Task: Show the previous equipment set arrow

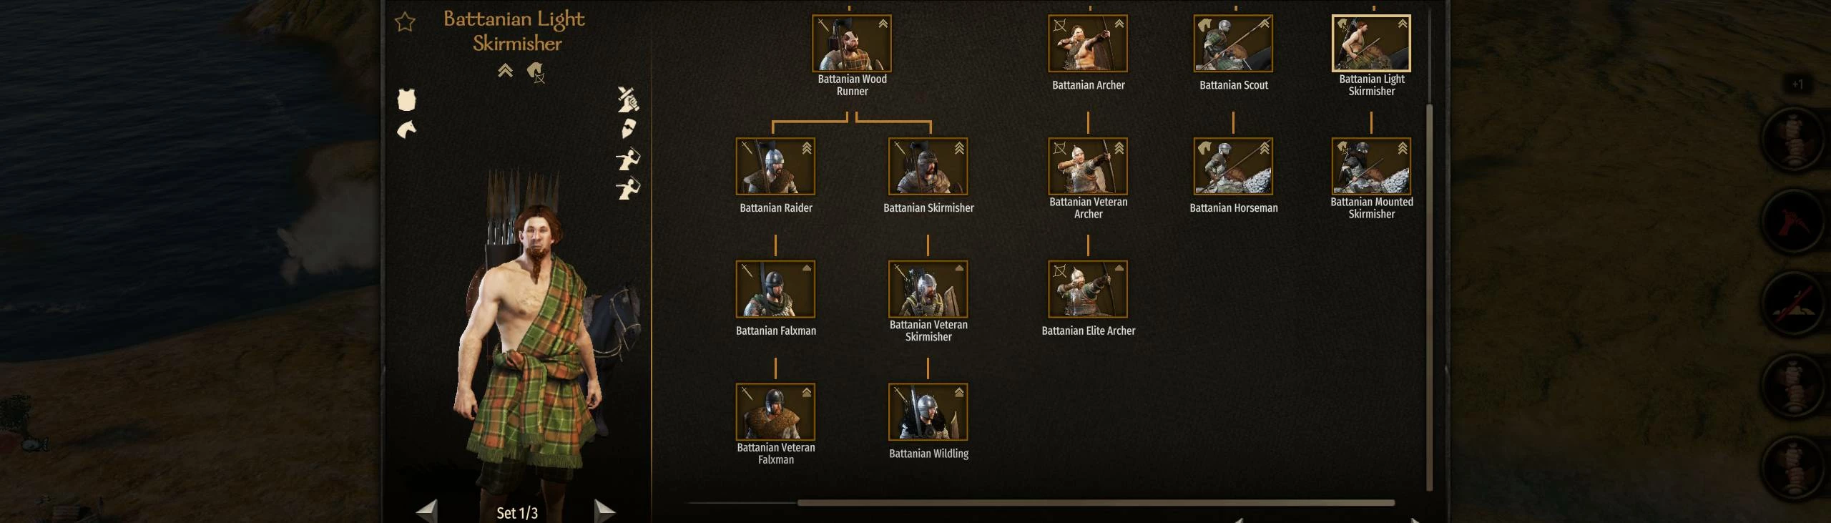Action: pyautogui.click(x=427, y=510)
